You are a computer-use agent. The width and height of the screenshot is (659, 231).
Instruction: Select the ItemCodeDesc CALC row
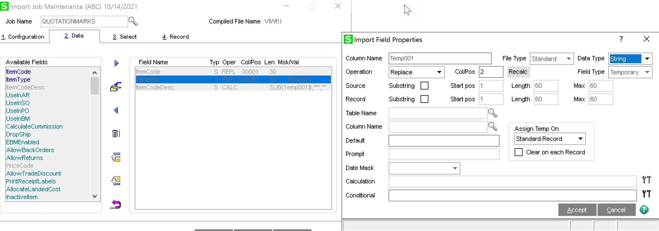(233, 87)
